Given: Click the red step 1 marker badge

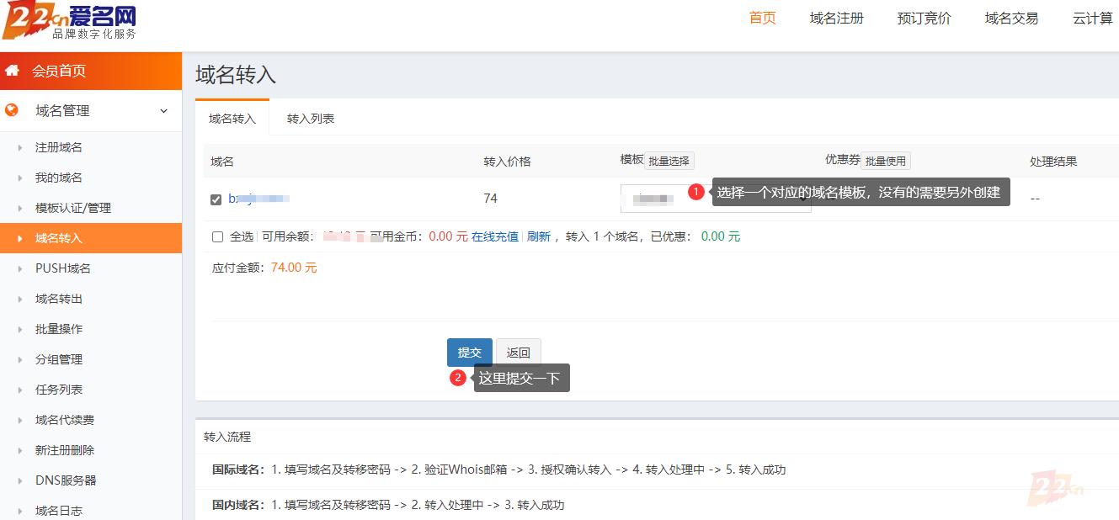Looking at the screenshot, I should click(x=695, y=192).
